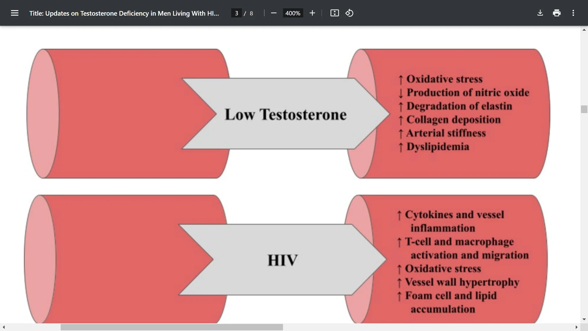
Task: Edit the page number field showing 3
Action: point(236,13)
